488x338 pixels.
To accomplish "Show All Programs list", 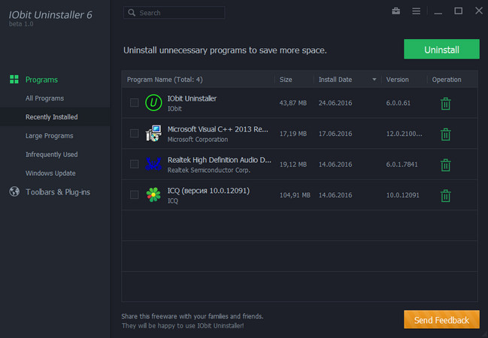I will [x=44, y=98].
